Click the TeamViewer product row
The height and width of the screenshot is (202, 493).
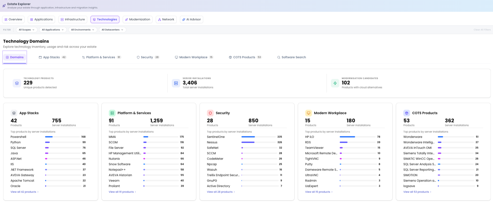tap(343, 148)
